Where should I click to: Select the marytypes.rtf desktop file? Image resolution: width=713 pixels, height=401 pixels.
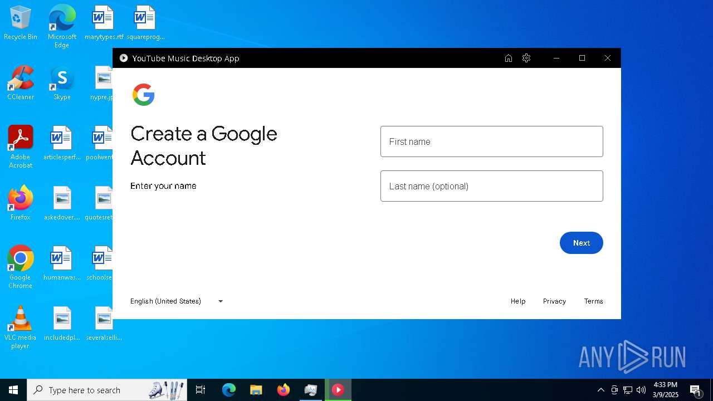103,23
